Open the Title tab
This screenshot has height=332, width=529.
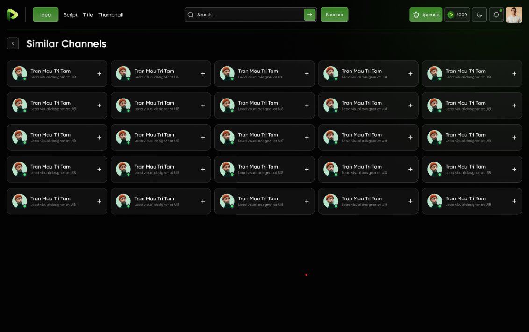[88, 15]
